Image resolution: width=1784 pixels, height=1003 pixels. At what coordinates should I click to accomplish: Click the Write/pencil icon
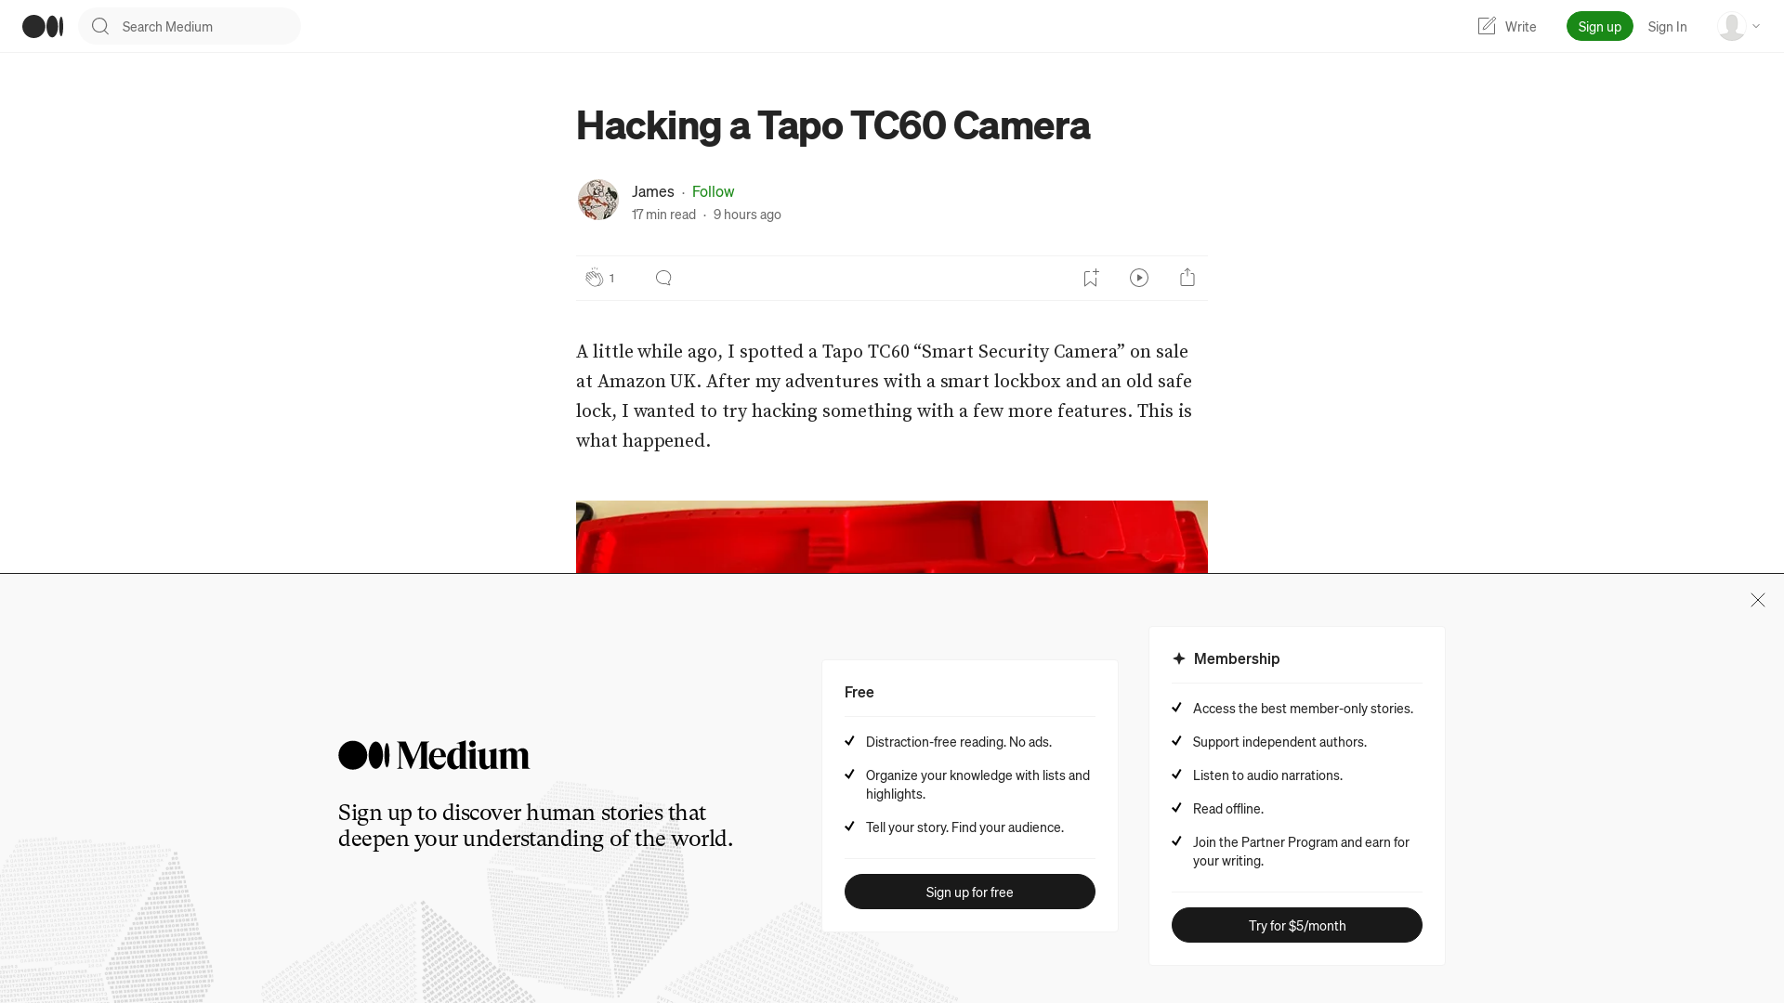click(x=1487, y=26)
